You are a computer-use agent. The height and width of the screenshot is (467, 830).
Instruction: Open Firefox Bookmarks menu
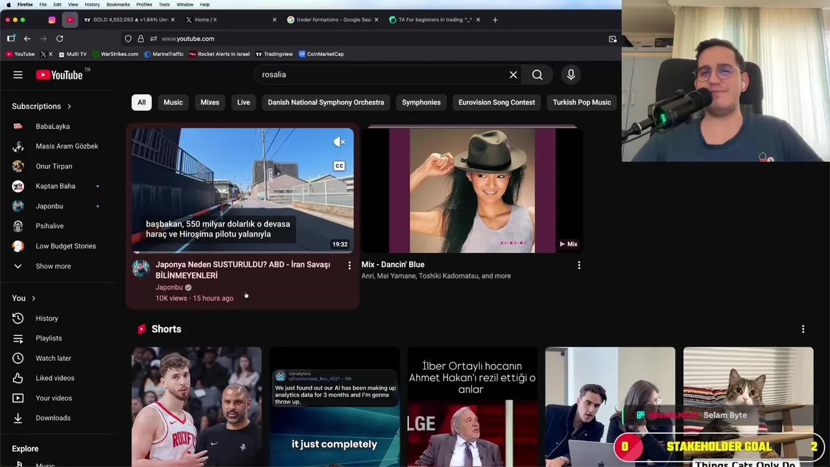118,5
